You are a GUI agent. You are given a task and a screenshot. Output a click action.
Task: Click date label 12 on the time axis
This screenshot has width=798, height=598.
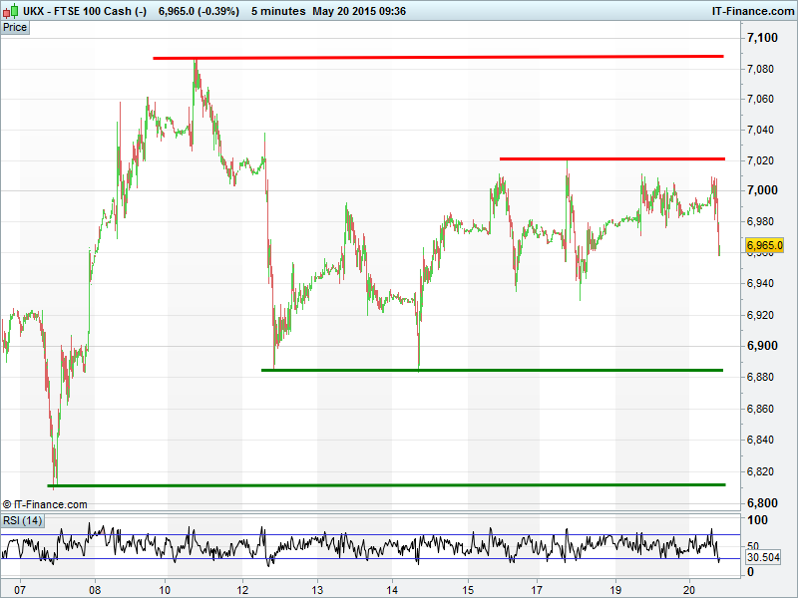[x=242, y=588]
